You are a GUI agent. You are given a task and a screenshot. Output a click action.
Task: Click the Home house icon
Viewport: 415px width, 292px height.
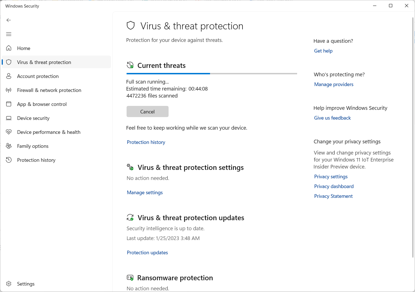click(9, 48)
